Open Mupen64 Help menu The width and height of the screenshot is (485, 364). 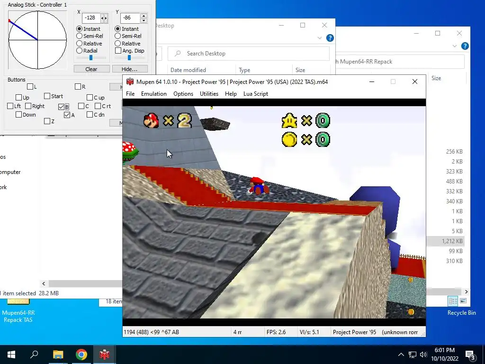pyautogui.click(x=231, y=94)
